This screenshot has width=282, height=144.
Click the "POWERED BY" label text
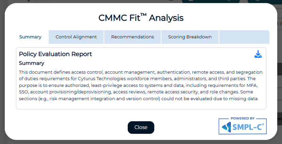point(242,119)
